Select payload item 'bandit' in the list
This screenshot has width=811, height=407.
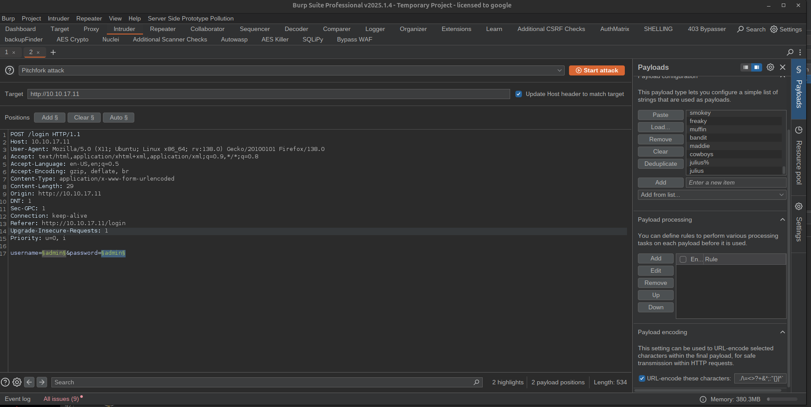[734, 138]
